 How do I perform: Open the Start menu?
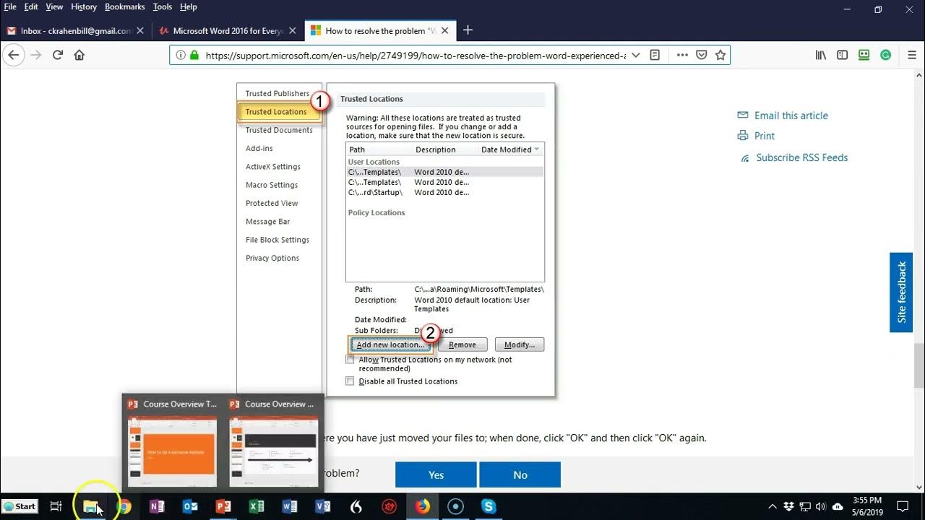pyautogui.click(x=20, y=506)
